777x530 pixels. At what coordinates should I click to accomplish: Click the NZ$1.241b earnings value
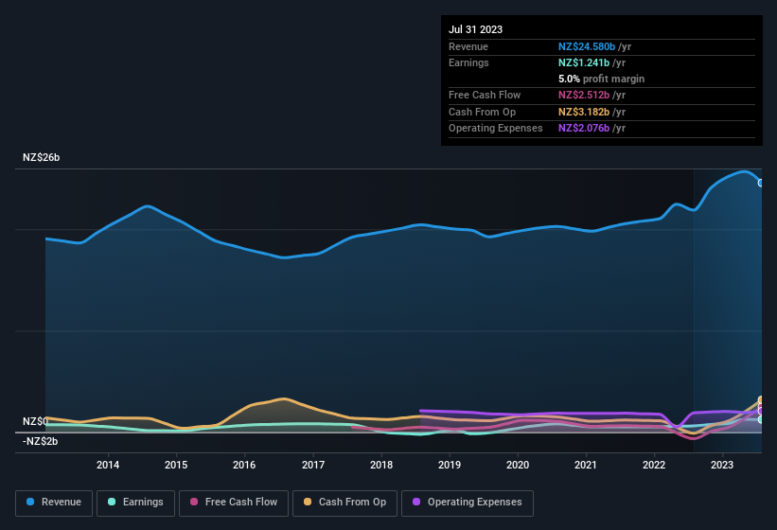[x=584, y=62]
